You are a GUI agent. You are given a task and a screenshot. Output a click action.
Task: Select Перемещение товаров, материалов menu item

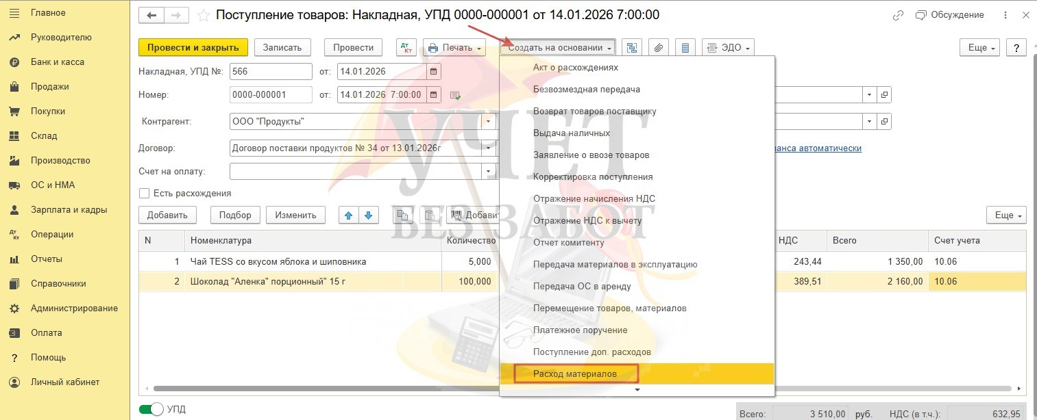[x=637, y=309]
